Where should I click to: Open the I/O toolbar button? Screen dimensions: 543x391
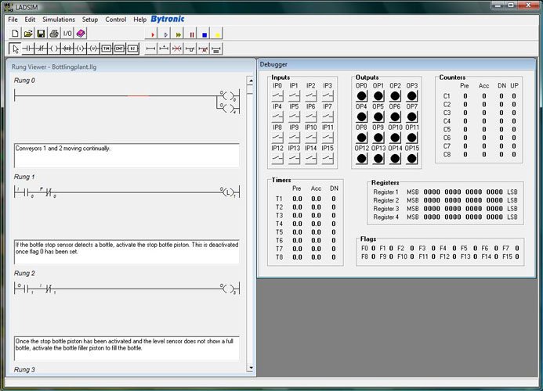pyautogui.click(x=67, y=34)
